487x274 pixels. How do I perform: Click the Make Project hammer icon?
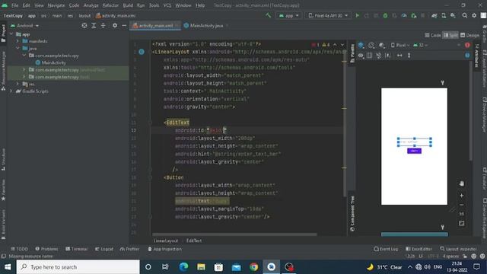pos(268,15)
